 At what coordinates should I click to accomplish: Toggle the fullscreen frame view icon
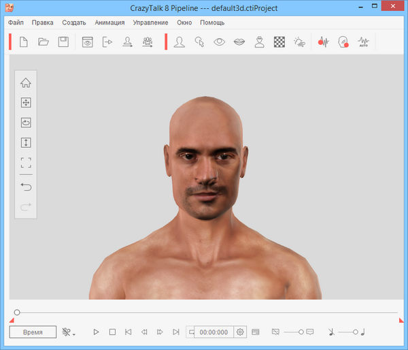click(26, 163)
